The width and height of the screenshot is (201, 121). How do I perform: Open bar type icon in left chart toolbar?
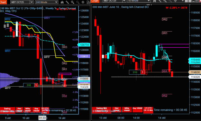point(62,2)
